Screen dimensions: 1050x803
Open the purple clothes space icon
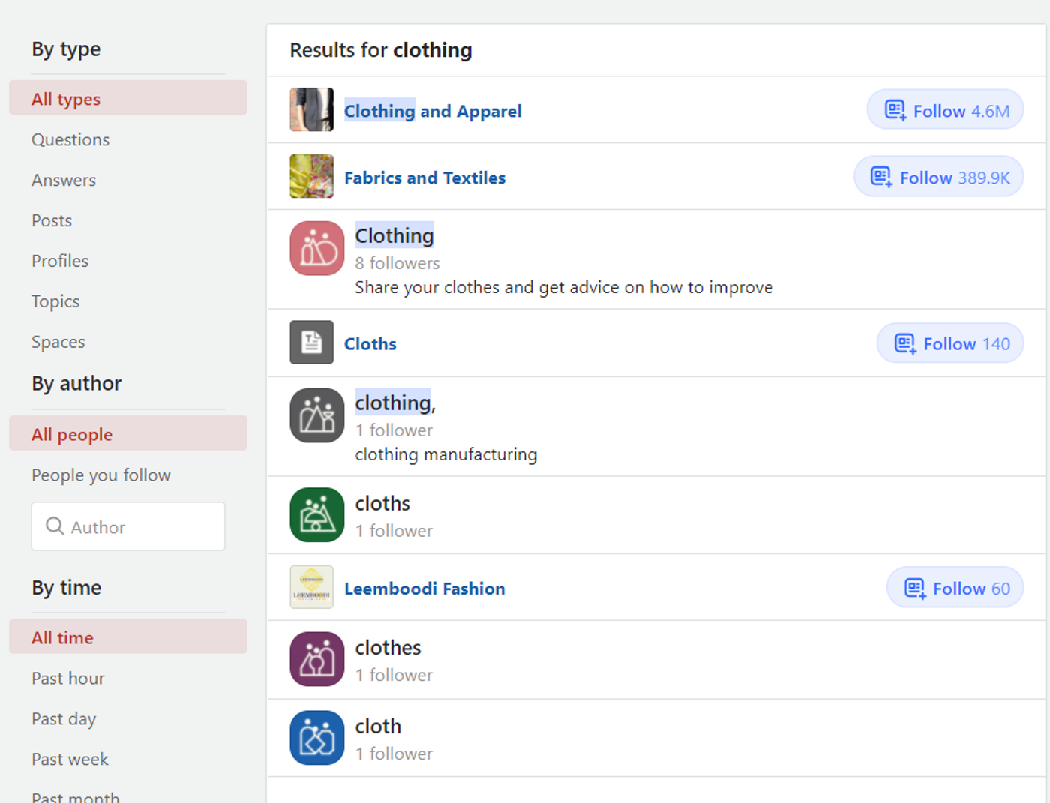(x=316, y=659)
